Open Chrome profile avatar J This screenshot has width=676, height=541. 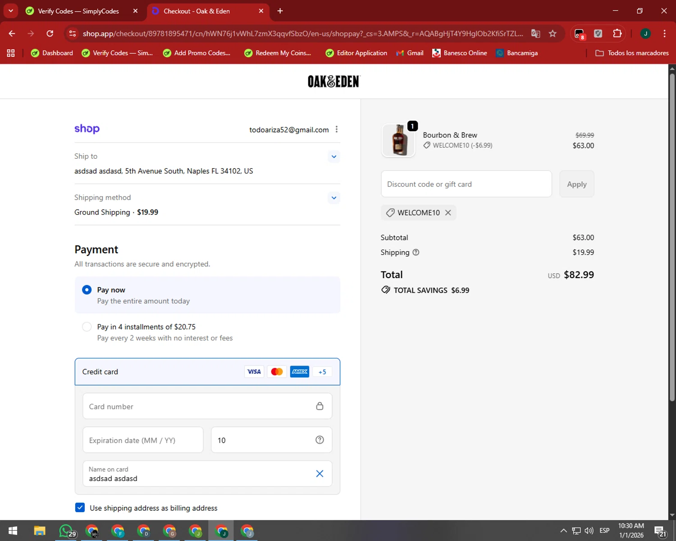pyautogui.click(x=645, y=33)
